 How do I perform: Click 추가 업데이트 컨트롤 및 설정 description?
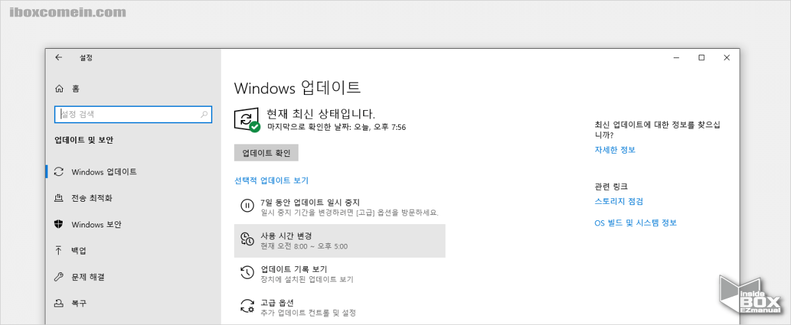308,313
